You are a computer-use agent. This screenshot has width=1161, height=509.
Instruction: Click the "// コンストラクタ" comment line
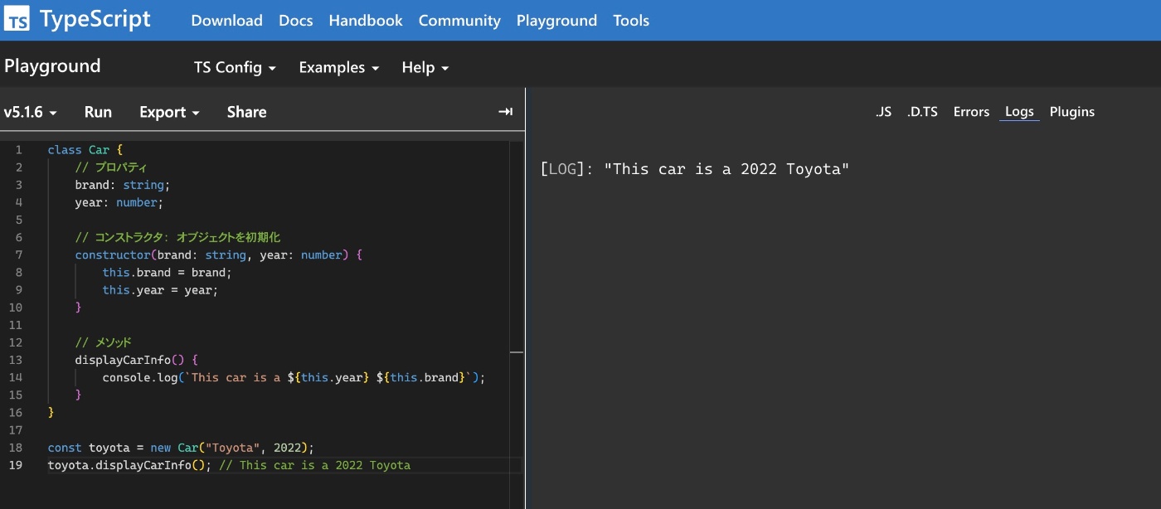click(177, 237)
